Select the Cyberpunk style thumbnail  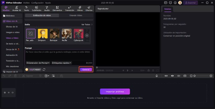click(x=79, y=35)
